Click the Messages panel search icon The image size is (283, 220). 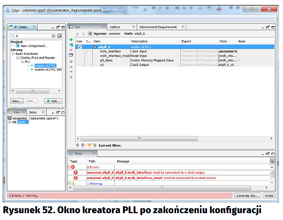(x=272, y=161)
